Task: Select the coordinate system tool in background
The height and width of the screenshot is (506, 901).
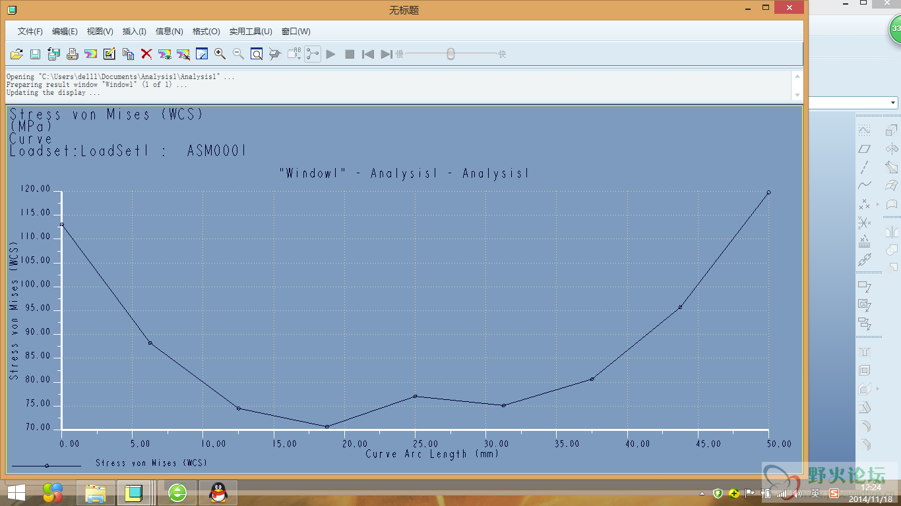Action: click(x=864, y=223)
